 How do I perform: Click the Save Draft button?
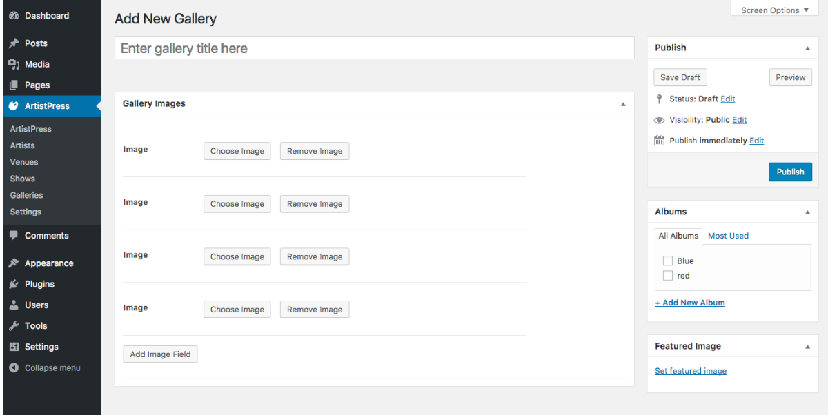click(680, 77)
